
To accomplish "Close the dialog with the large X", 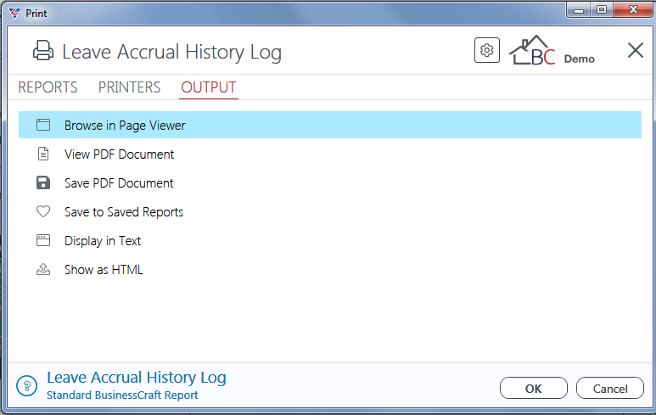I will coord(636,50).
